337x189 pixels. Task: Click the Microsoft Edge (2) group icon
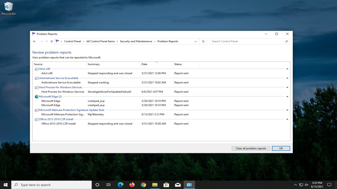(37, 97)
